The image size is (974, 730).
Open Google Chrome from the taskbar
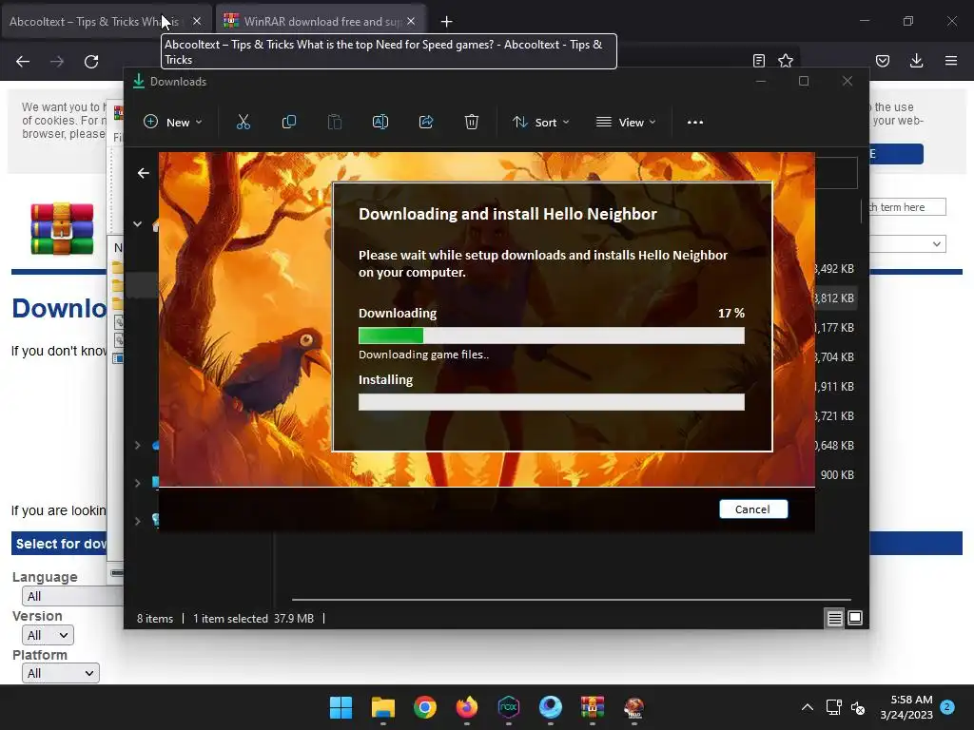[x=425, y=707]
